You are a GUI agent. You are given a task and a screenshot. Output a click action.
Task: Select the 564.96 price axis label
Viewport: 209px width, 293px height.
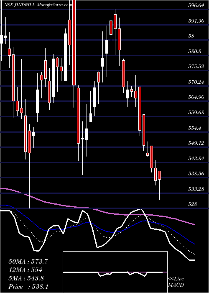[x=196, y=97]
